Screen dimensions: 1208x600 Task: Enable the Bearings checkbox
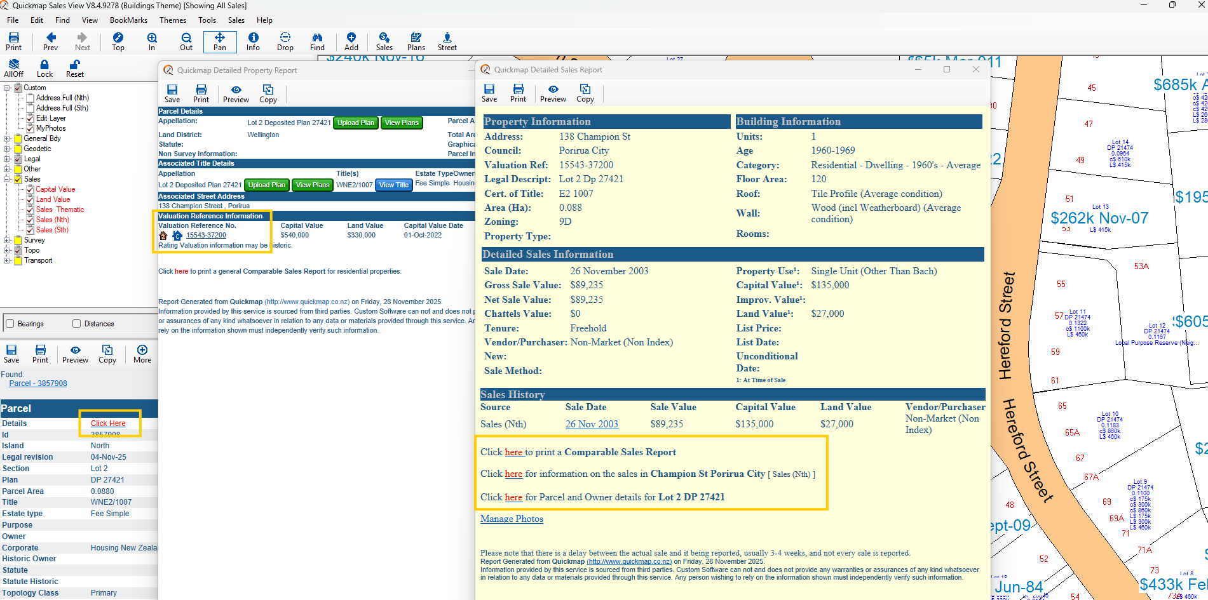tap(10, 324)
